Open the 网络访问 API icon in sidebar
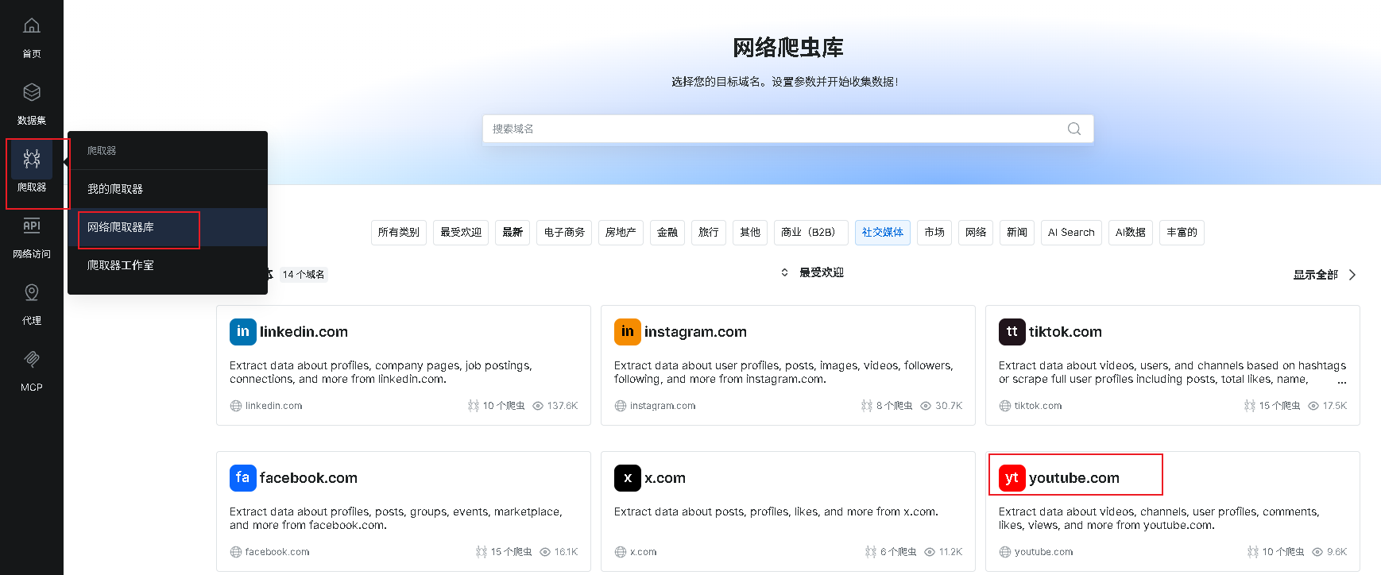 tap(32, 226)
